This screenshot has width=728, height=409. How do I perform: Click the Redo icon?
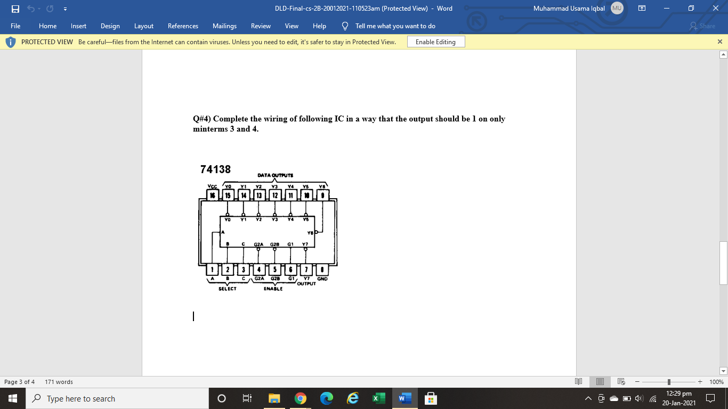pos(49,9)
